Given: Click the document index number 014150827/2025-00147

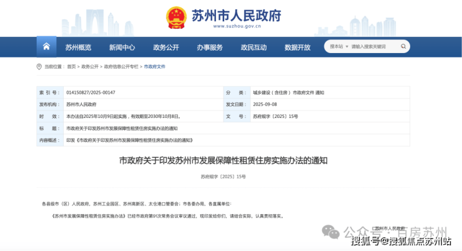Looking at the screenshot, I should click(91, 92).
